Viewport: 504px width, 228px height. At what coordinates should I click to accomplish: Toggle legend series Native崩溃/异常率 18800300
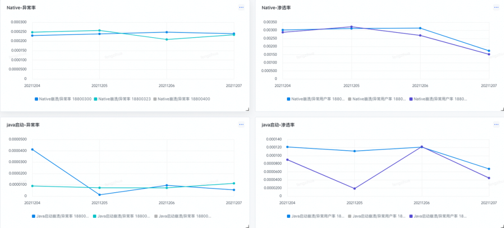click(63, 99)
